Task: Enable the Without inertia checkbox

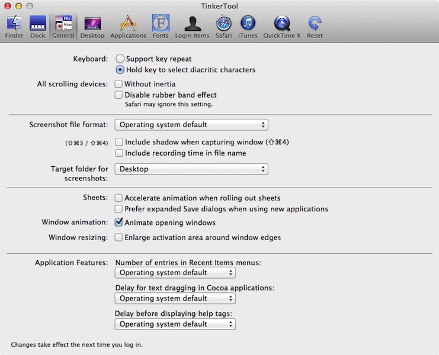Action: tap(119, 84)
